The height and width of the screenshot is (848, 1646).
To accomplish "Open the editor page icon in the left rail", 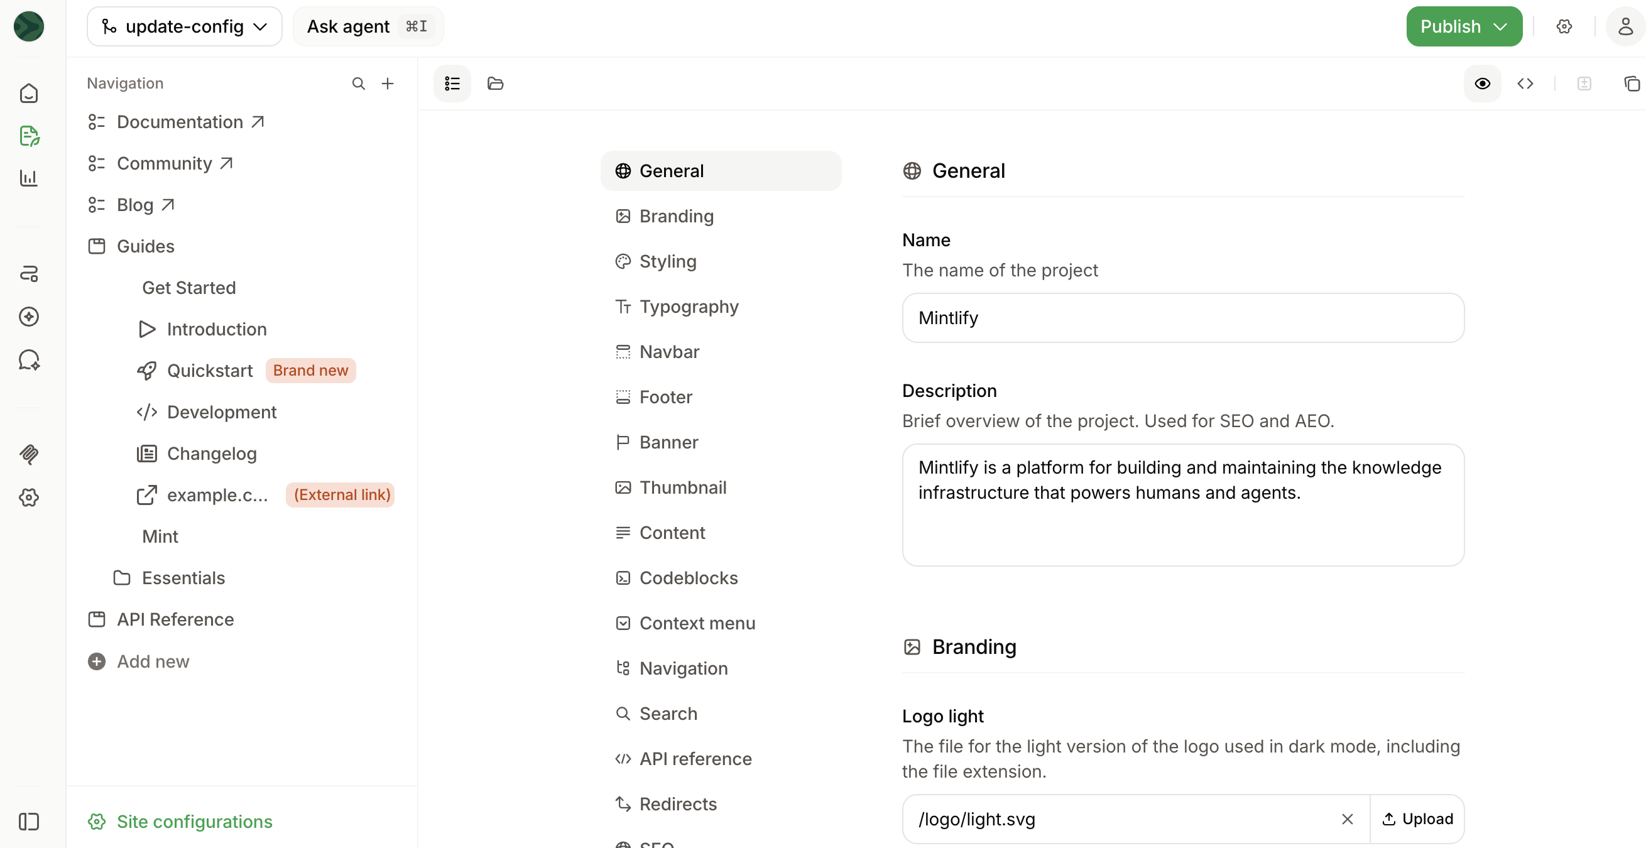I will point(29,136).
